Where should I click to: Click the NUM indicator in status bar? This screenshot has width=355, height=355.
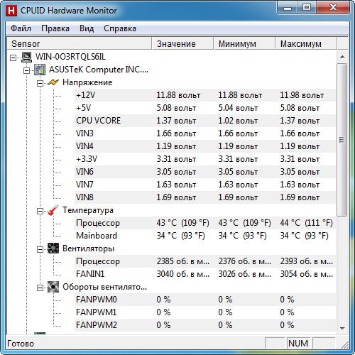[x=298, y=343]
